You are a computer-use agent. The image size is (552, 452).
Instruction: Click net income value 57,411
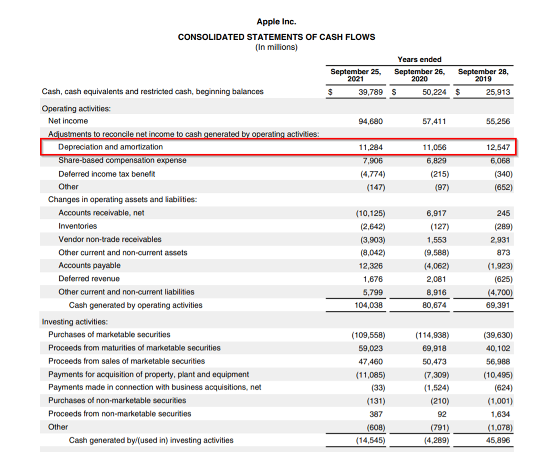tap(434, 121)
